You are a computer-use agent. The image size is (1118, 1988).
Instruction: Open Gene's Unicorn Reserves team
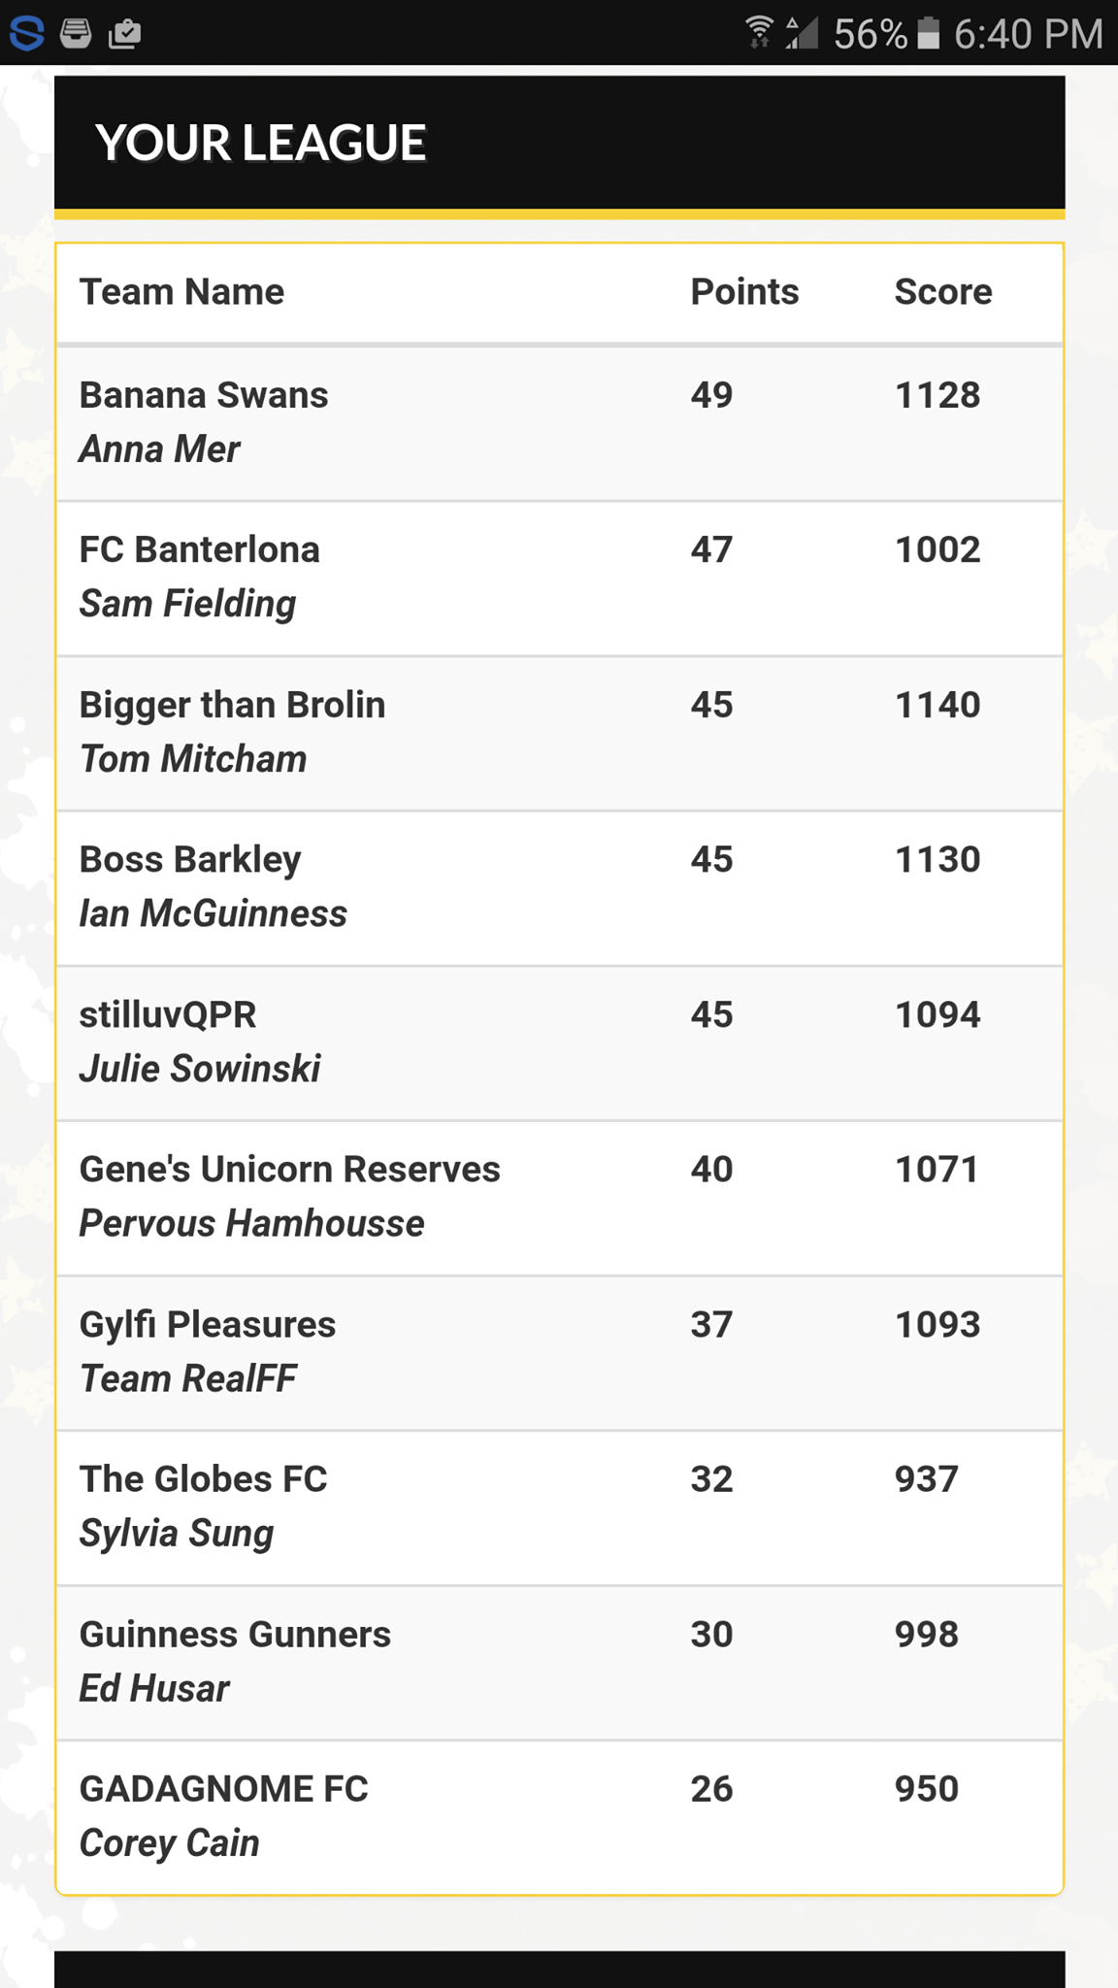[289, 1170]
